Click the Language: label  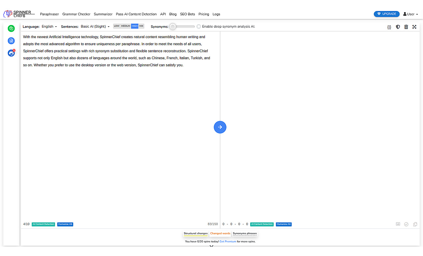click(x=31, y=27)
